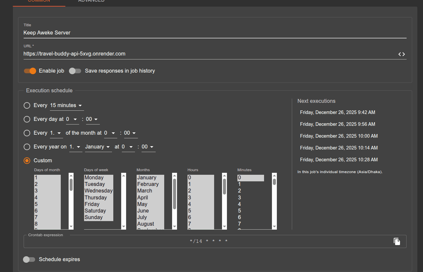Enable the Schedule expires switch
The image size is (423, 272).
29,260
